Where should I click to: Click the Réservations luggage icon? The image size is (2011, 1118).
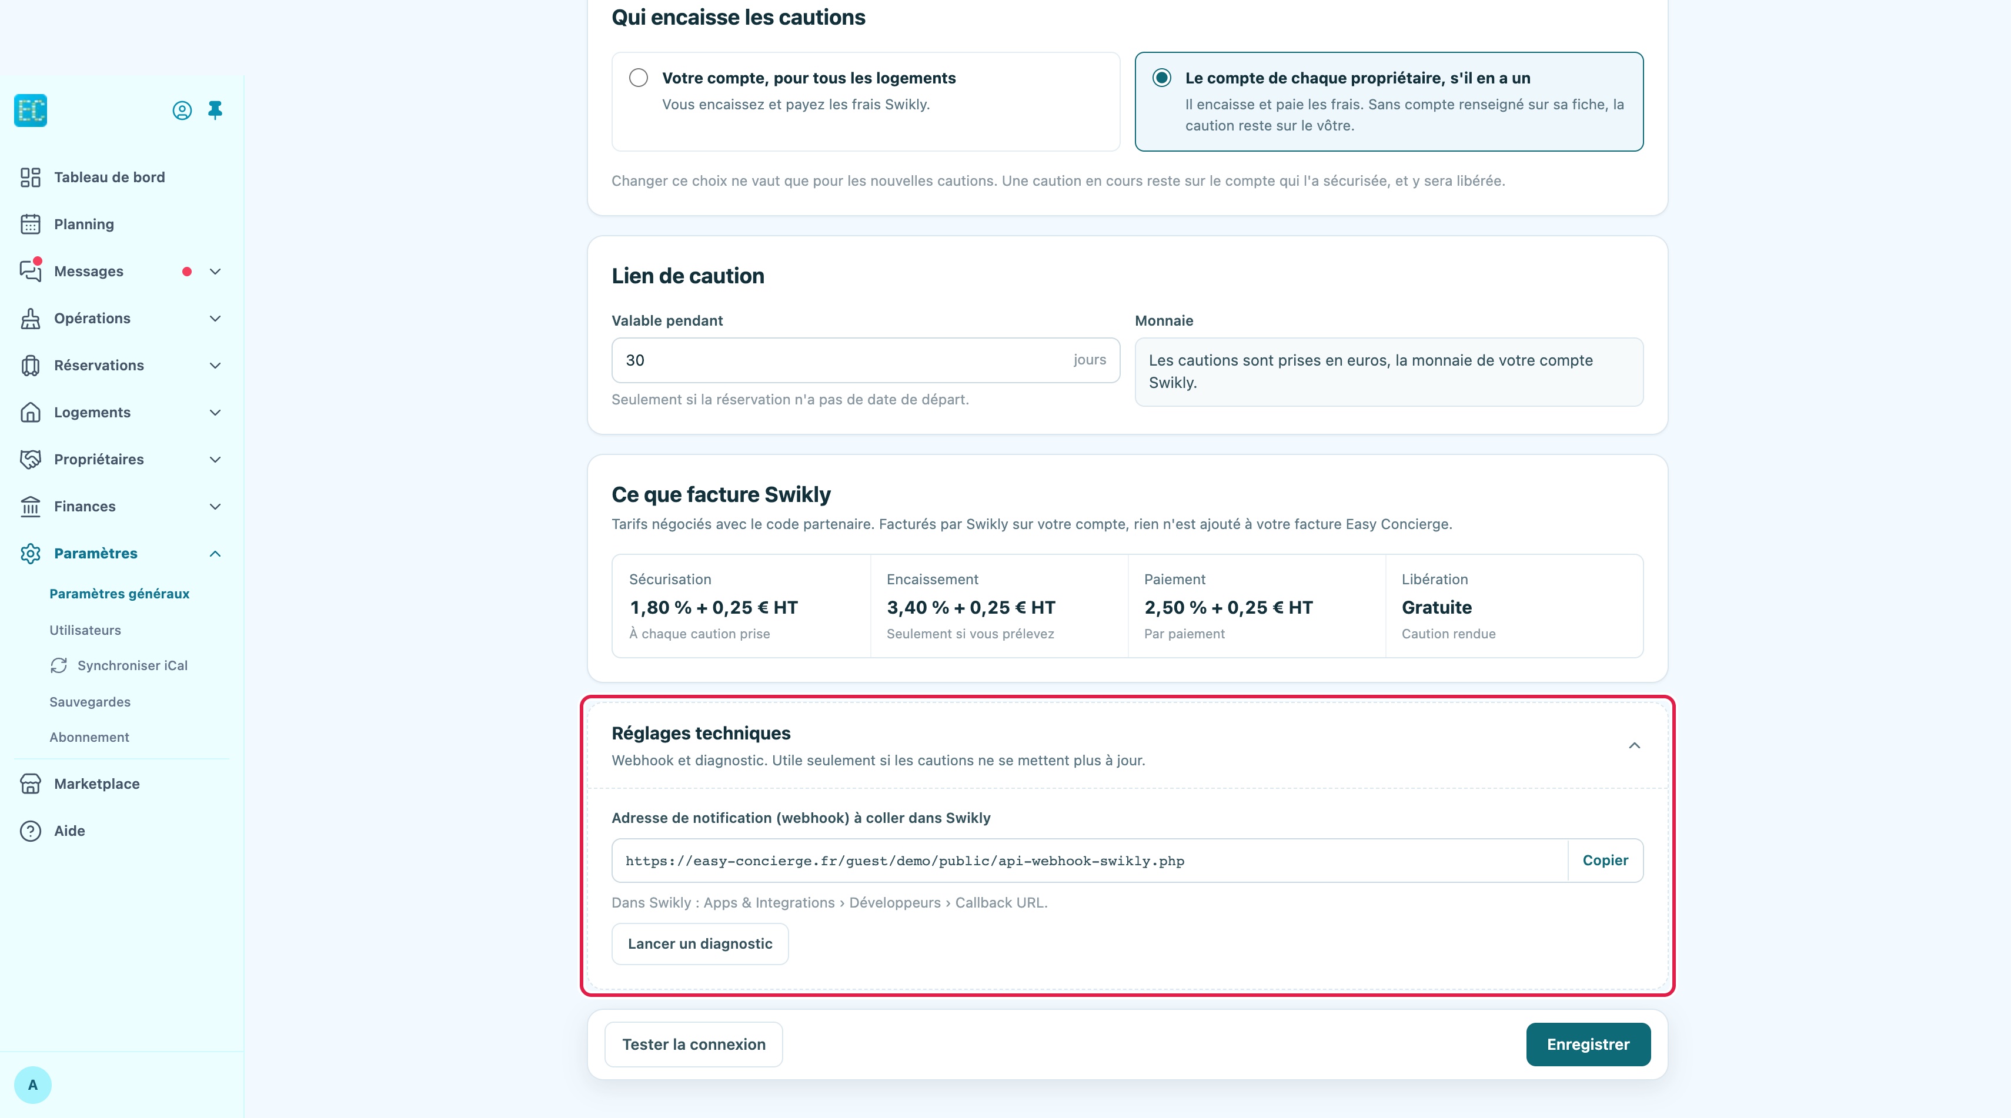point(31,365)
